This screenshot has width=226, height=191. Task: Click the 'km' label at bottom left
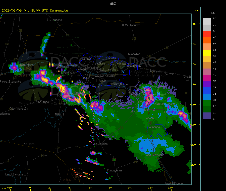click(4, 188)
